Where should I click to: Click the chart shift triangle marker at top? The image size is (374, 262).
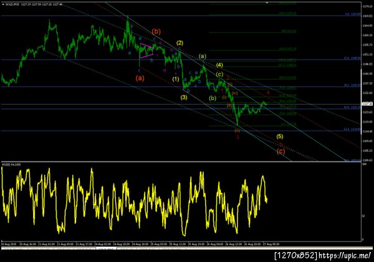click(x=267, y=2)
